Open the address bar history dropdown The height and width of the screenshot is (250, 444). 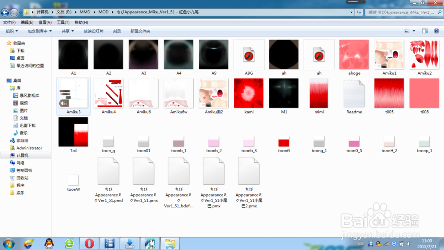click(x=351, y=12)
